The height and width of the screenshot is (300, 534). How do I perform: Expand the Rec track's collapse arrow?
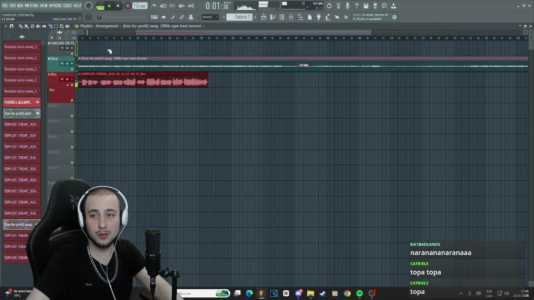point(68,85)
